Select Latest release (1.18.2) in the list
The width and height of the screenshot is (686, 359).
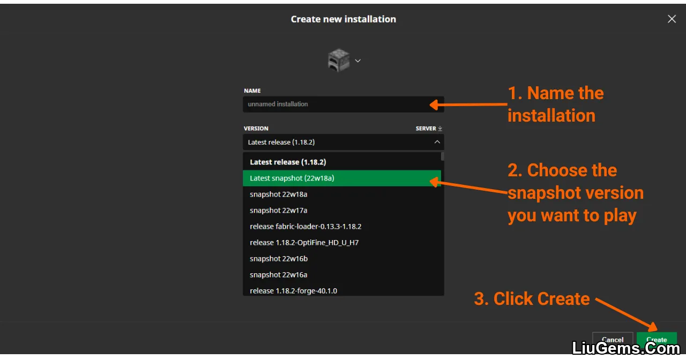[x=342, y=162]
